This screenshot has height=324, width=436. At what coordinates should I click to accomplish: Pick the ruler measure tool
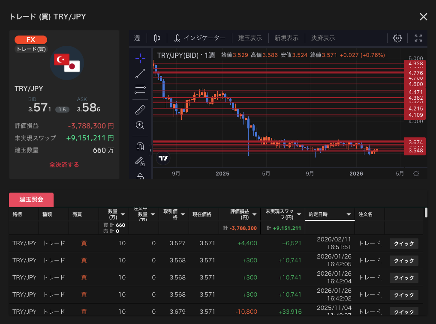[x=140, y=110]
